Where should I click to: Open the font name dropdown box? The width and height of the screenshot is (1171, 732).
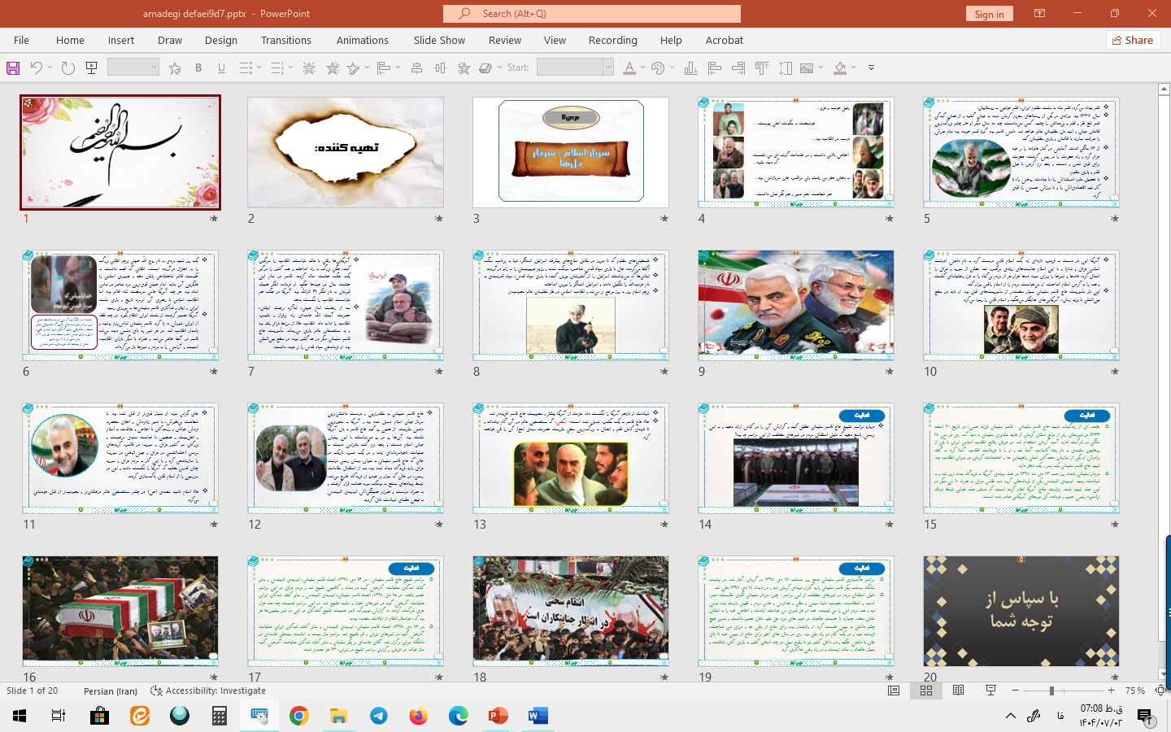(133, 68)
